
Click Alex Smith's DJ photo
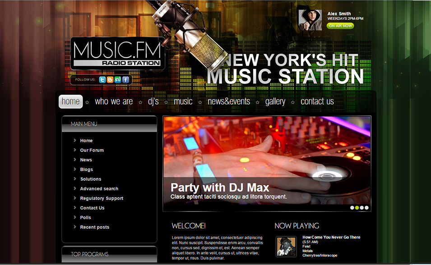coord(310,20)
